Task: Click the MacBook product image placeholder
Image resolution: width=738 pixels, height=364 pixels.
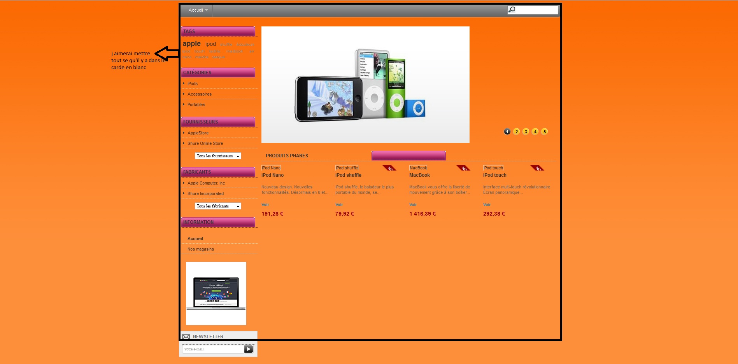Action: pos(418,168)
